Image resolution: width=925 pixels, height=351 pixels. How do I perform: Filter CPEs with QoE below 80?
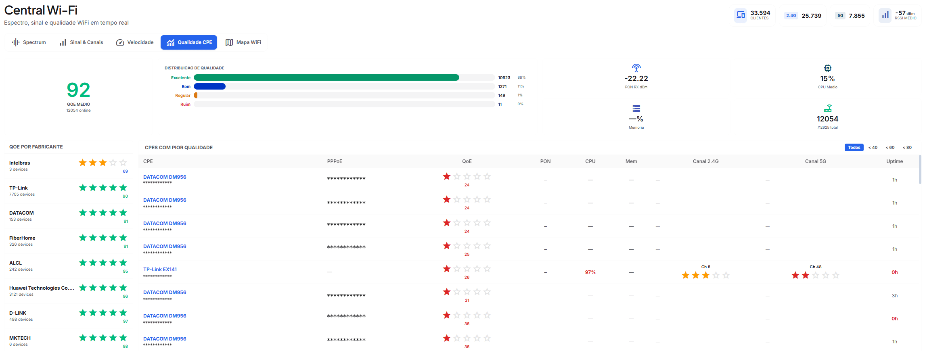click(907, 148)
